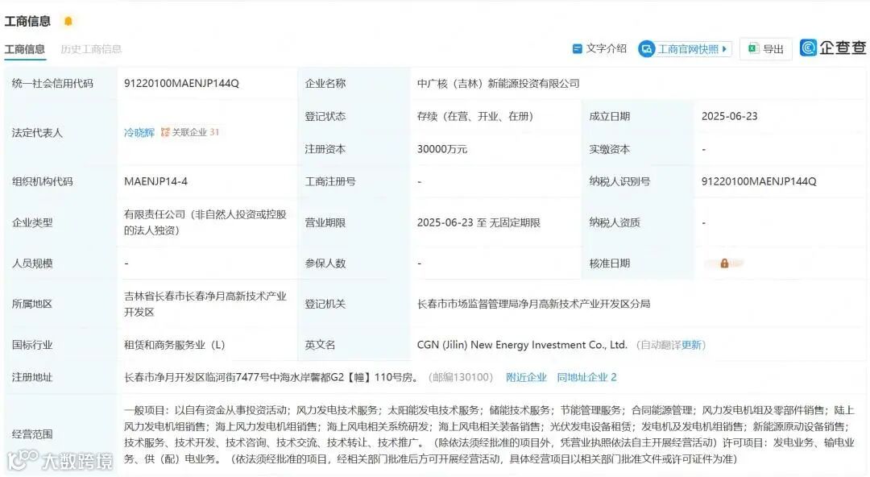Screen dimensions: 870x477
Task: Click the 工商官网快照 camera icon
Action: [x=646, y=49]
